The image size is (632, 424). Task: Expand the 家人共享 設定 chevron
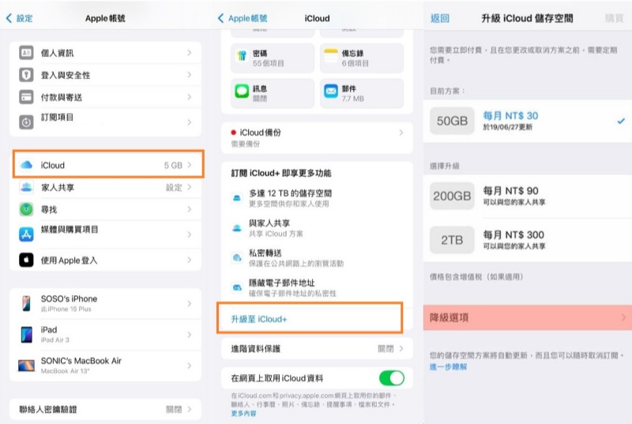189,187
